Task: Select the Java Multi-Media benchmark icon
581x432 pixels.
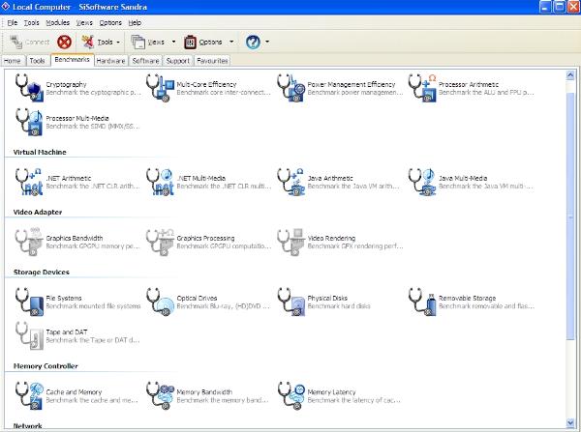Action: [422, 182]
